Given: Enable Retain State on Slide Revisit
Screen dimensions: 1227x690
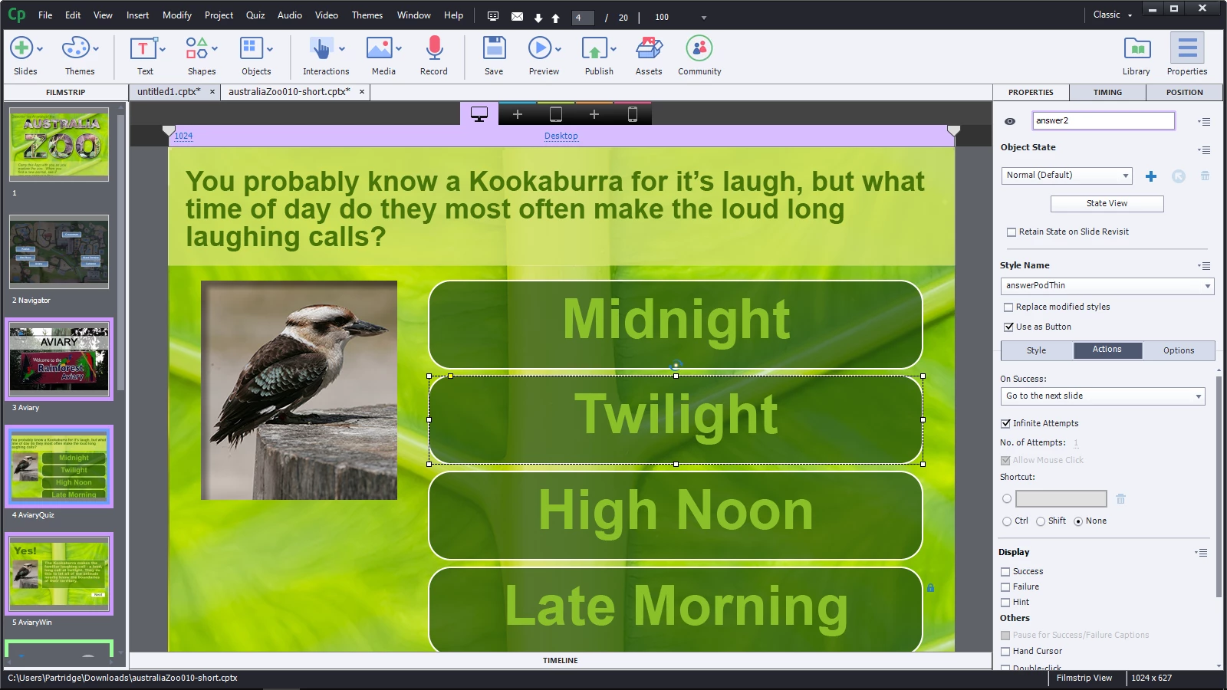Looking at the screenshot, I should [1012, 232].
